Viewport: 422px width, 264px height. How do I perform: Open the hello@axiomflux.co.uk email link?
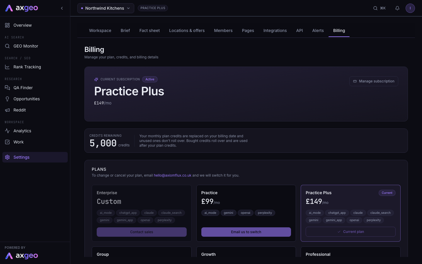[x=173, y=175]
